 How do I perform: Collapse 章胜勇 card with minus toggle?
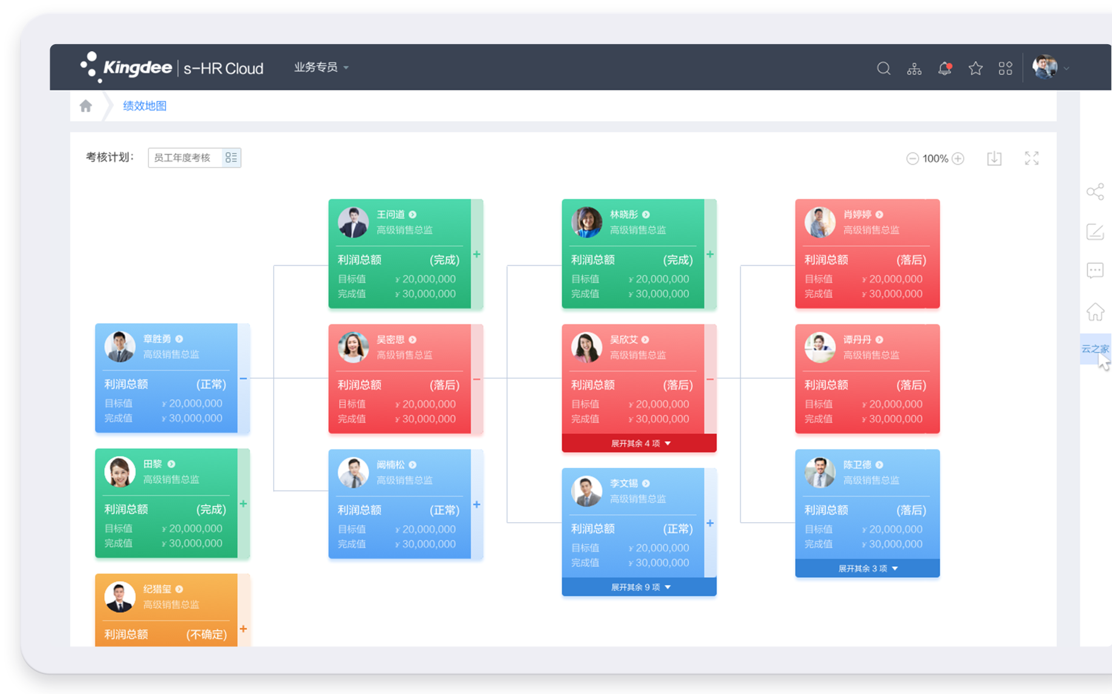(243, 379)
